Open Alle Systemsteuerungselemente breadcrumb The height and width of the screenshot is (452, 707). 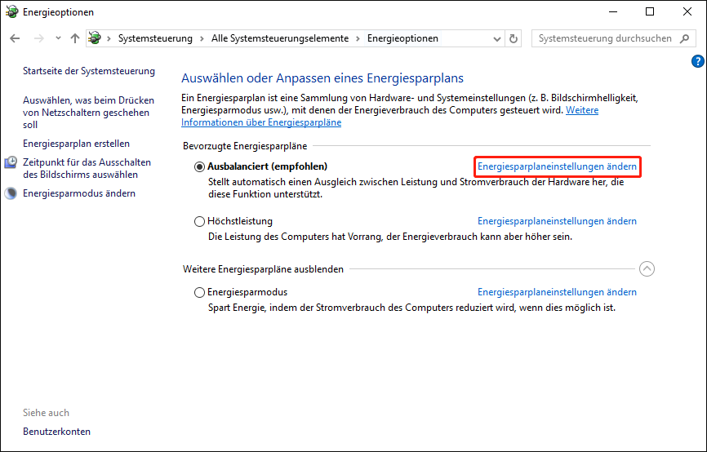coord(280,38)
